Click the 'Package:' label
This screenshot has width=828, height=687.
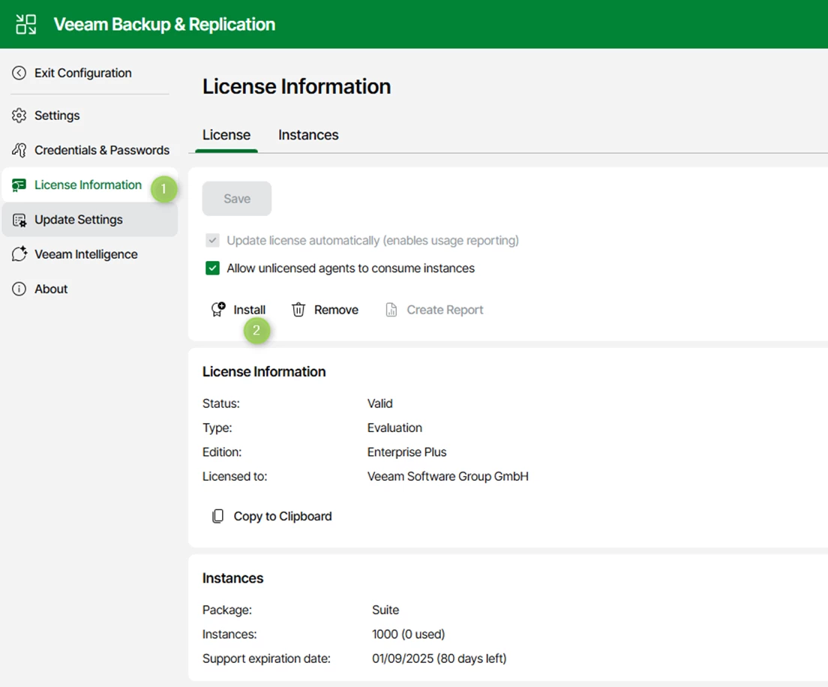(x=227, y=610)
